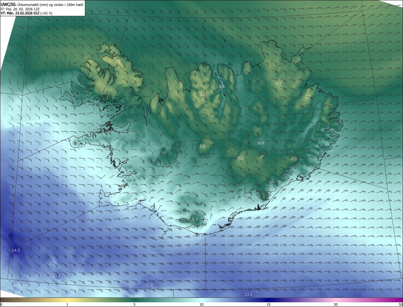Select the valid time "VT: Mán. 23.02.2026 01Z"
The height and width of the screenshot is (307, 403).
point(20,13)
